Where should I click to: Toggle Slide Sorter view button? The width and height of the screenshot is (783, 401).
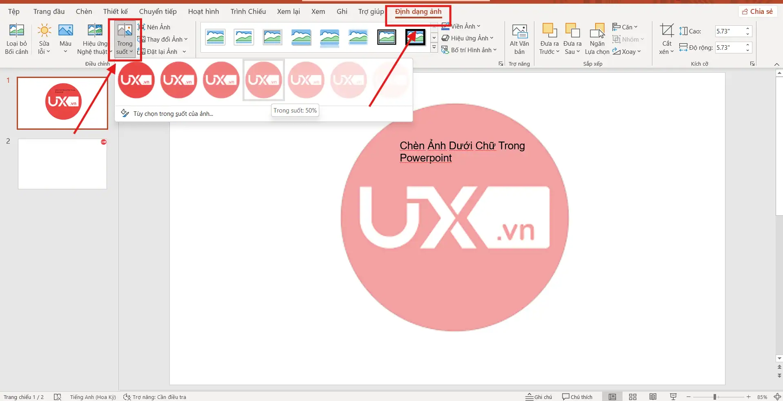click(x=633, y=397)
